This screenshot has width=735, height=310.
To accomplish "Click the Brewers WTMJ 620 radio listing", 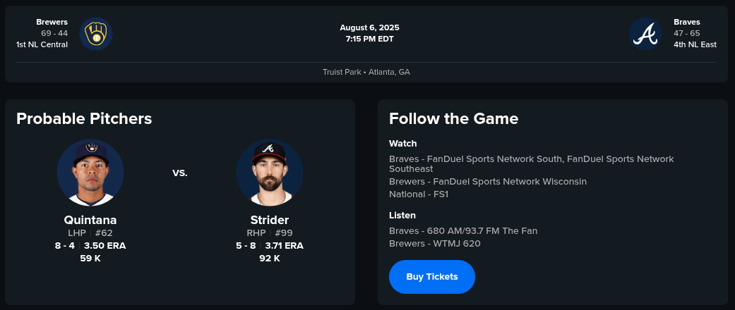I will 434,244.
